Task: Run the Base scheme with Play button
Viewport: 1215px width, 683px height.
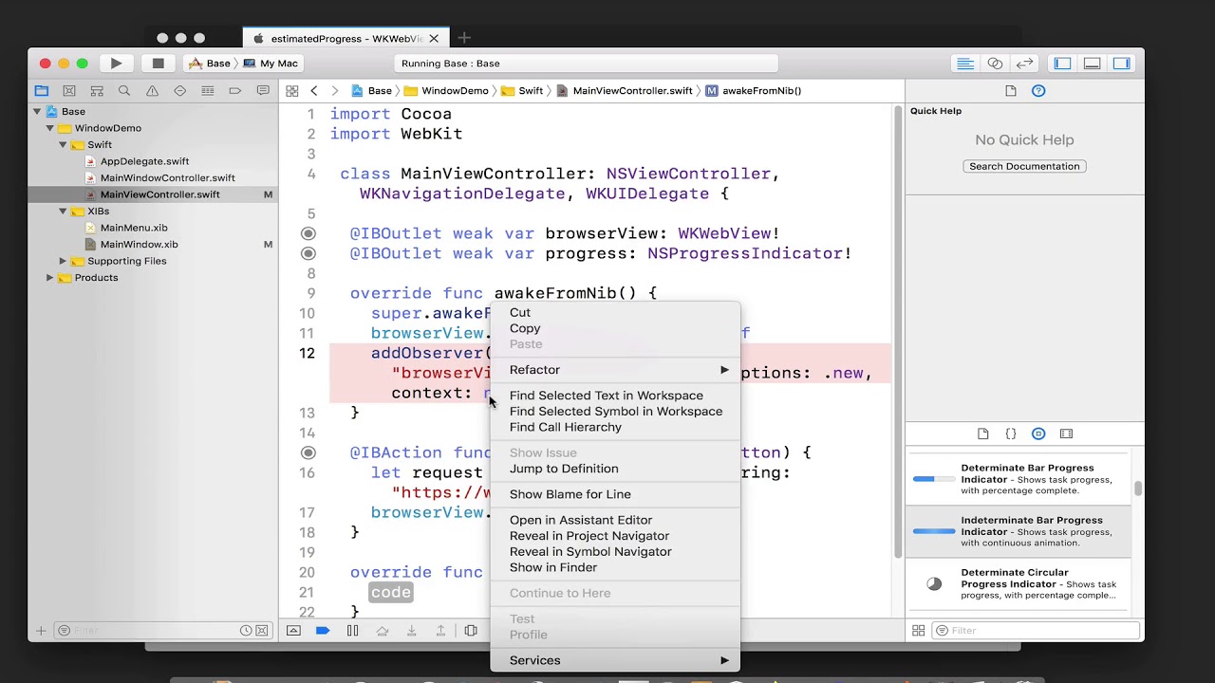Action: pos(116,64)
